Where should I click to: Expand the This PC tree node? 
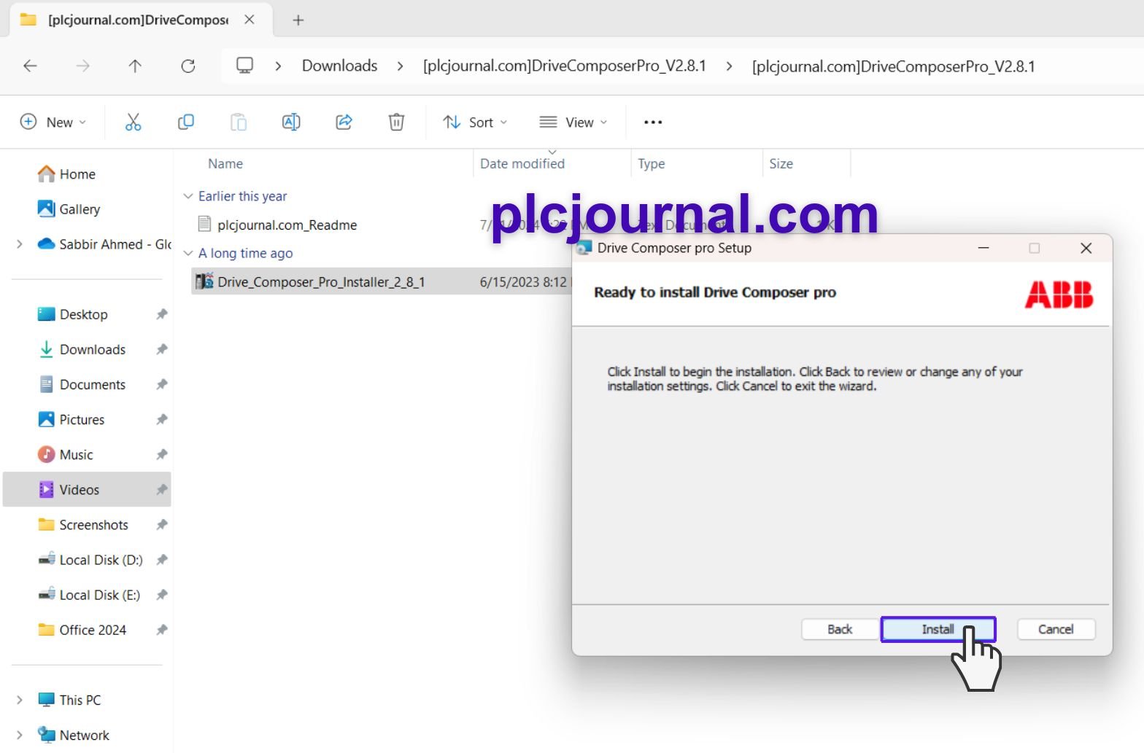20,700
